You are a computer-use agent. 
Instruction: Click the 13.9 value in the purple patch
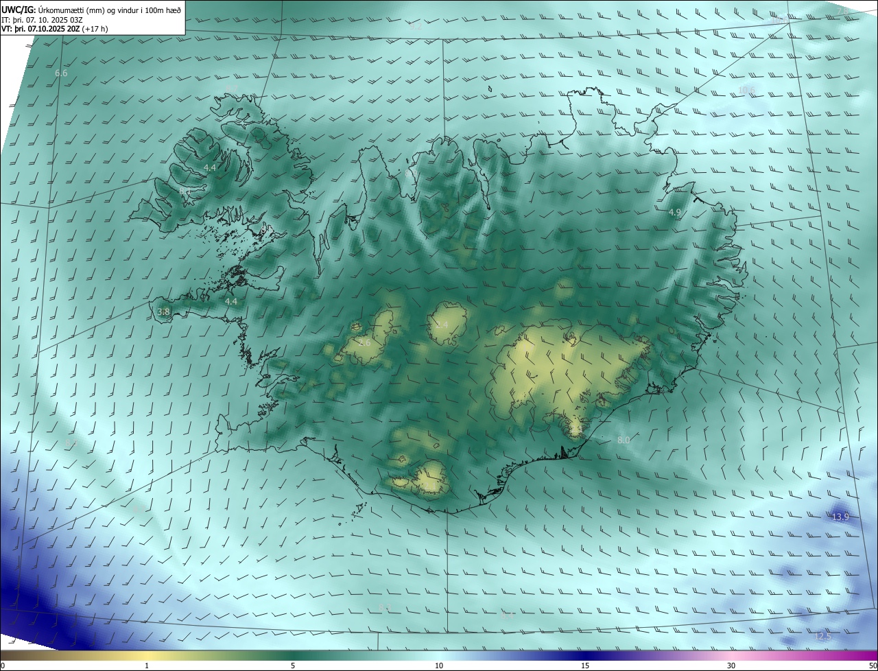[840, 517]
